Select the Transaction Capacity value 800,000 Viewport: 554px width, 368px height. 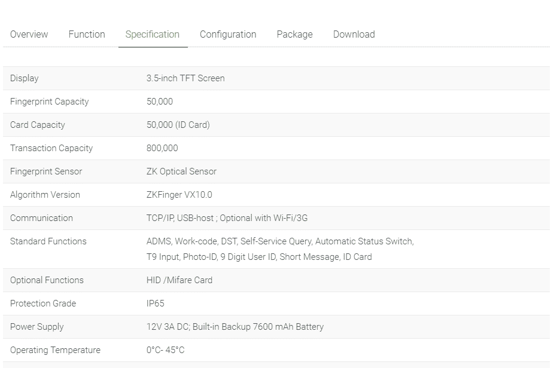point(162,148)
